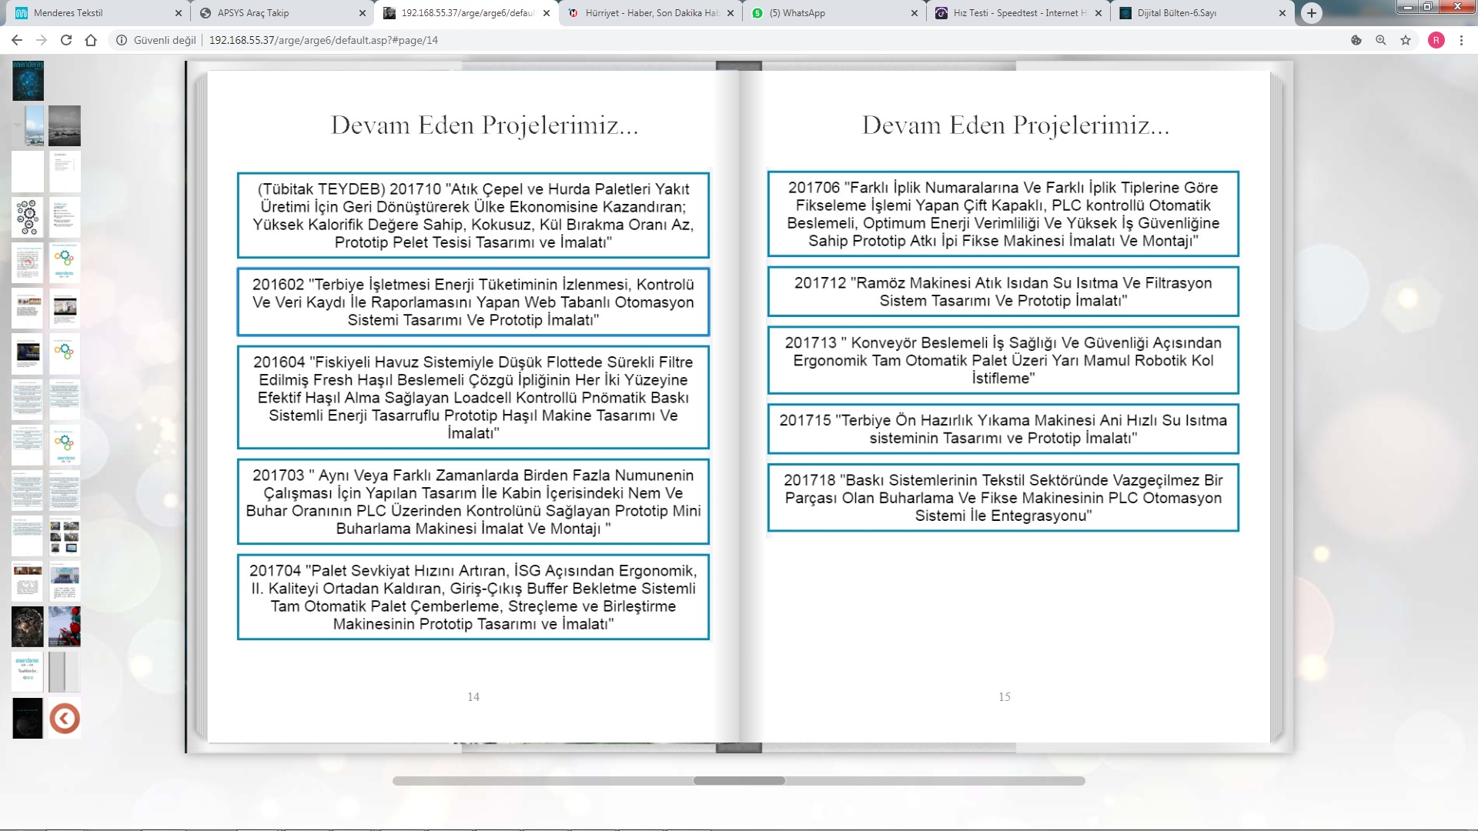
Task: Click the zoom magnifier icon in address bar
Action: tap(1381, 40)
